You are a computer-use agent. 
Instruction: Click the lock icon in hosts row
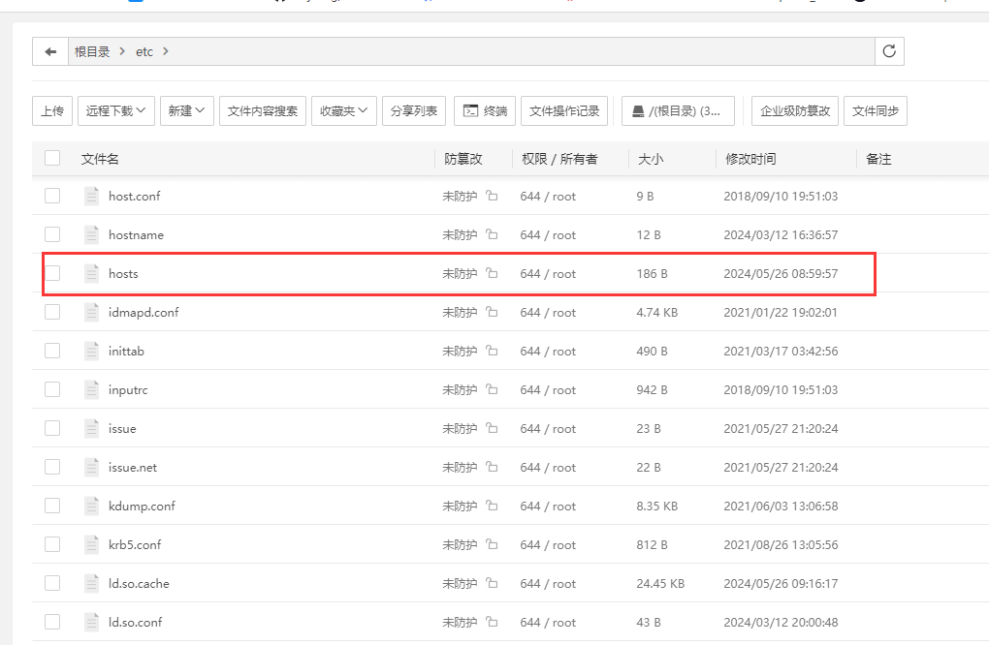492,274
